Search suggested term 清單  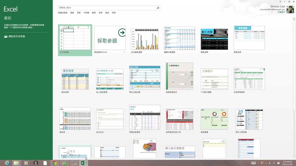(100, 13)
